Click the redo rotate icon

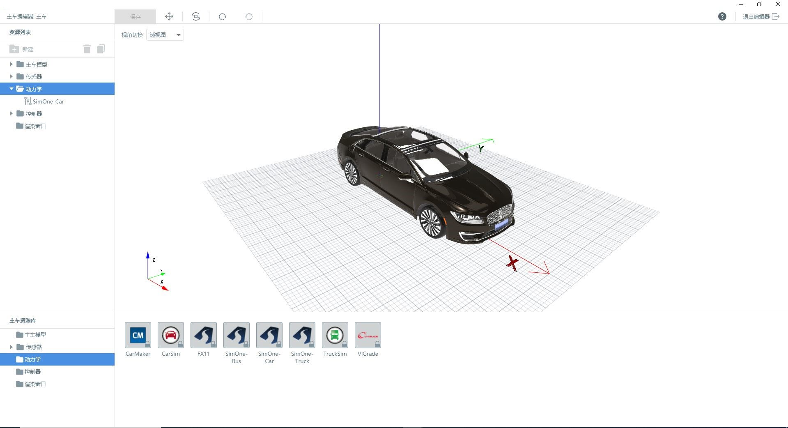point(223,16)
